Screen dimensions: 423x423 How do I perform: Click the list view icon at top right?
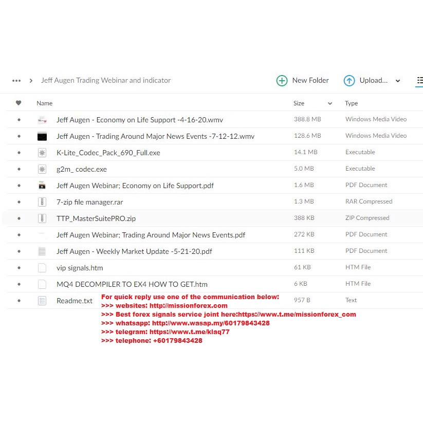coord(419,81)
